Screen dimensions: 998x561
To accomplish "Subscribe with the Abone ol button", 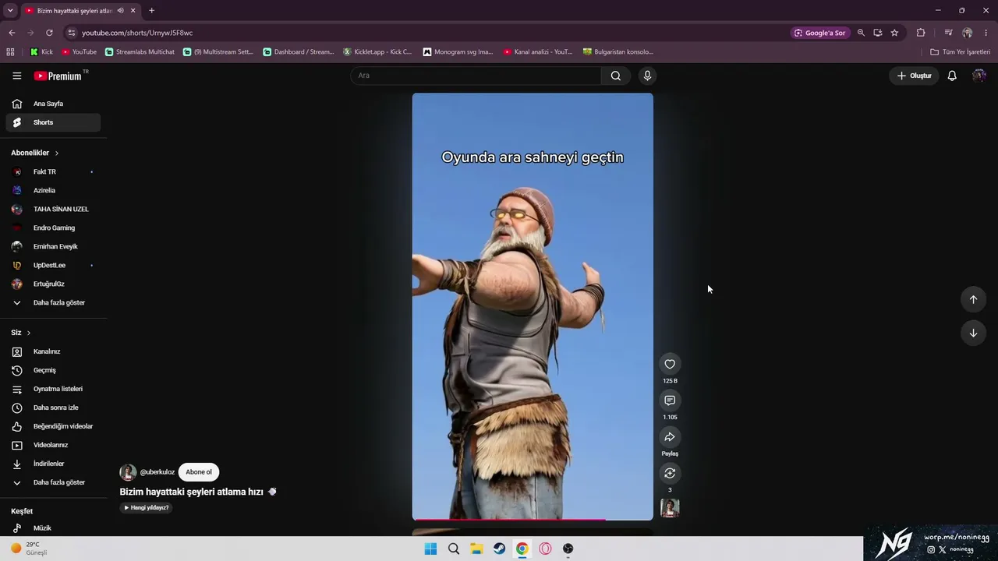I will coord(199,472).
